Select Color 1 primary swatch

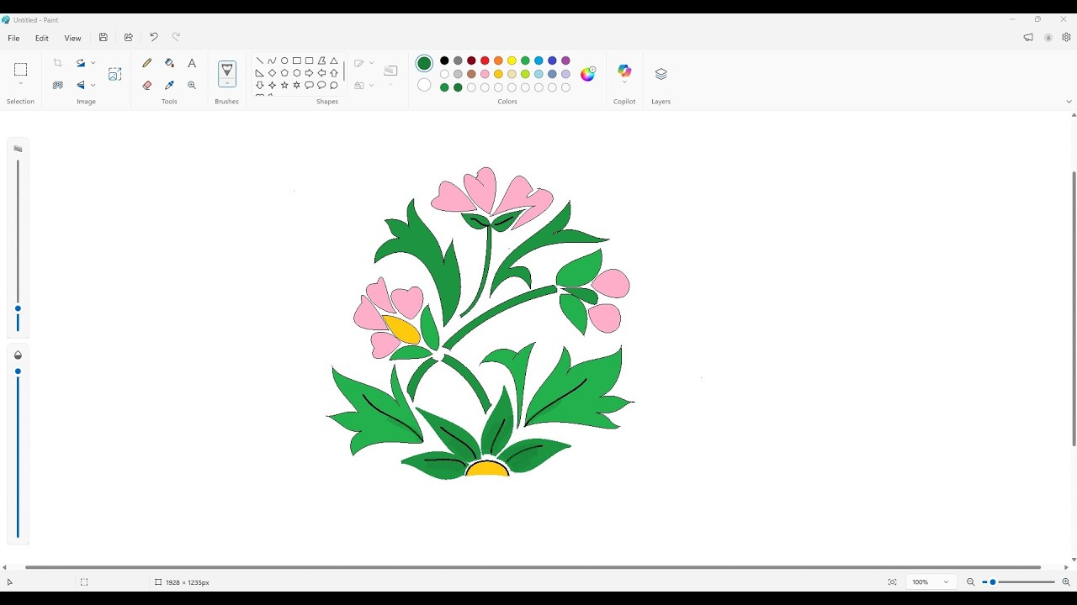[424, 63]
